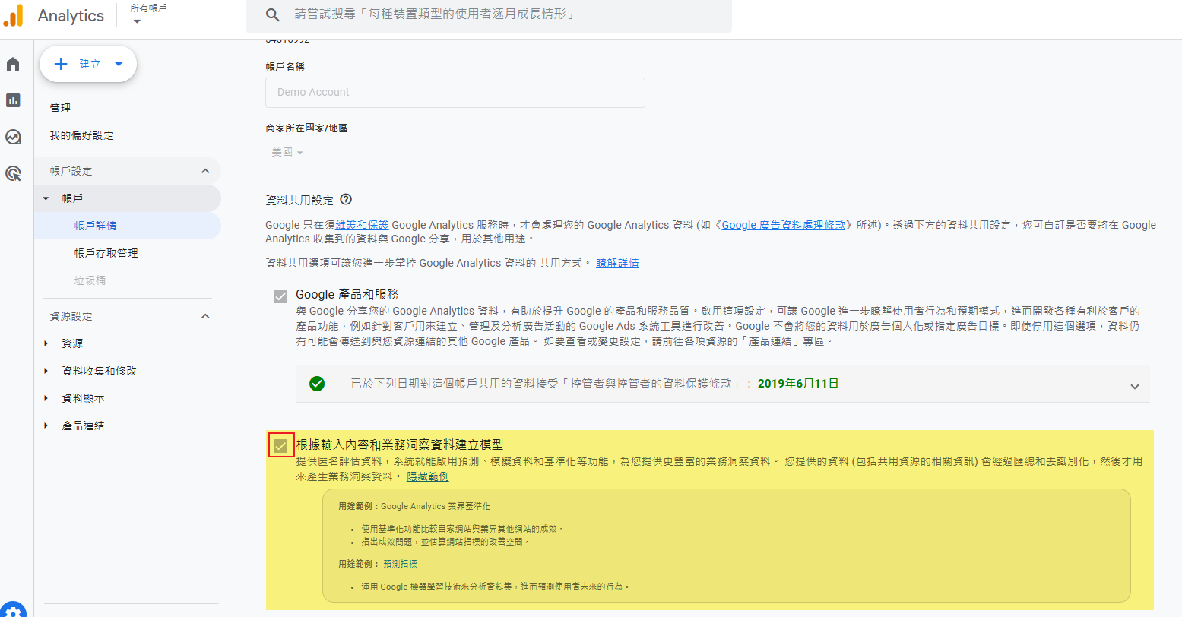1182x617 pixels.
Task: Collapse the 資源設定 section
Action: [x=205, y=316]
